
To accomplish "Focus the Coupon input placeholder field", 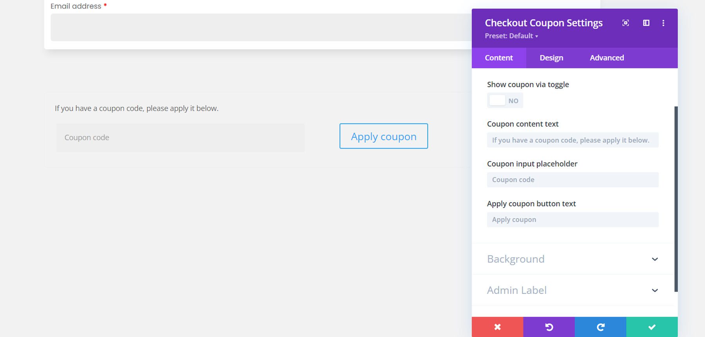I will [x=573, y=180].
